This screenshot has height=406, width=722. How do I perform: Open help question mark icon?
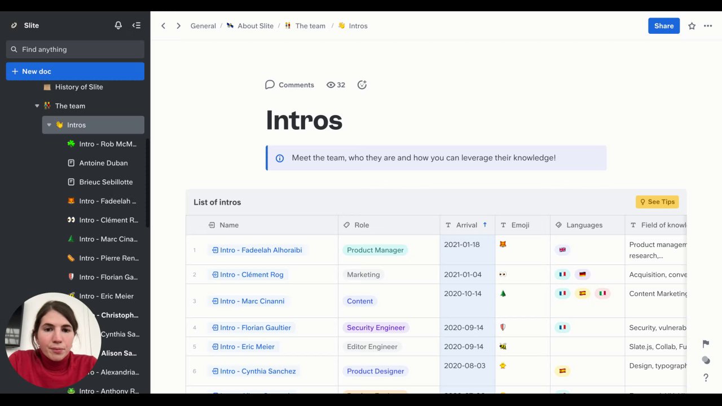[706, 378]
